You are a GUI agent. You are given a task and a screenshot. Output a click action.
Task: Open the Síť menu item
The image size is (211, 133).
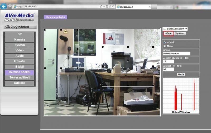point(20,34)
